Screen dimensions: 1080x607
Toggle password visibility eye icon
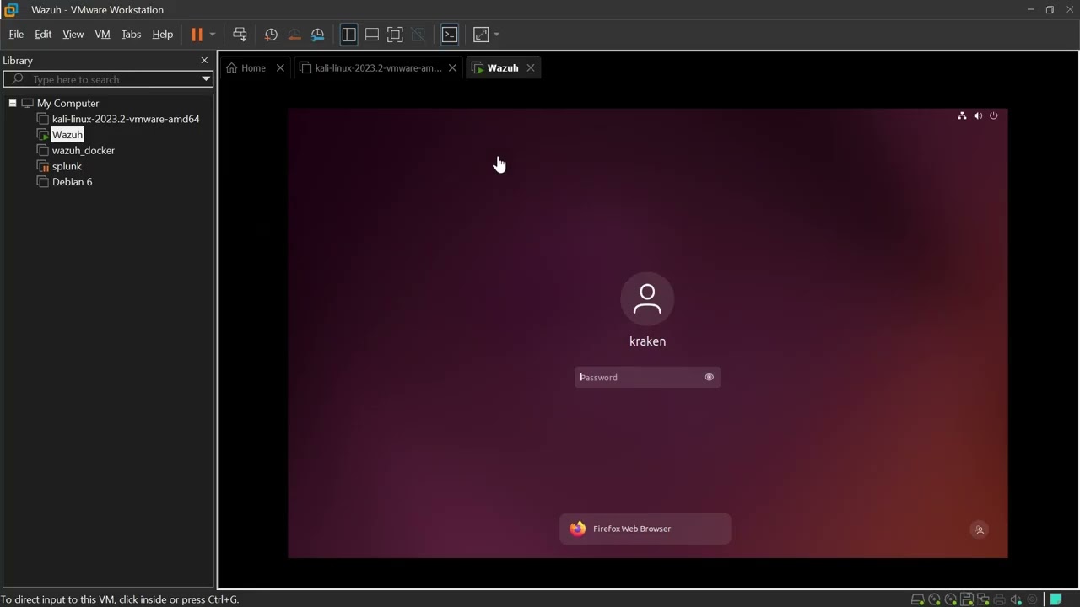click(x=709, y=378)
